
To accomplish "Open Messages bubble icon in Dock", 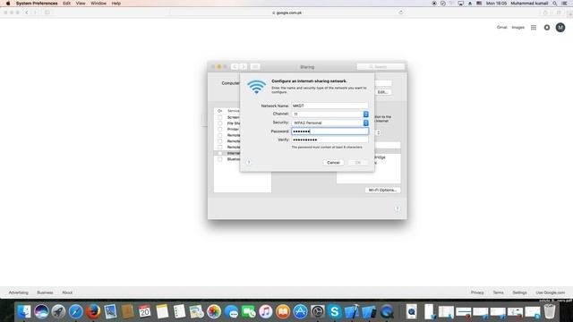I will [231, 311].
